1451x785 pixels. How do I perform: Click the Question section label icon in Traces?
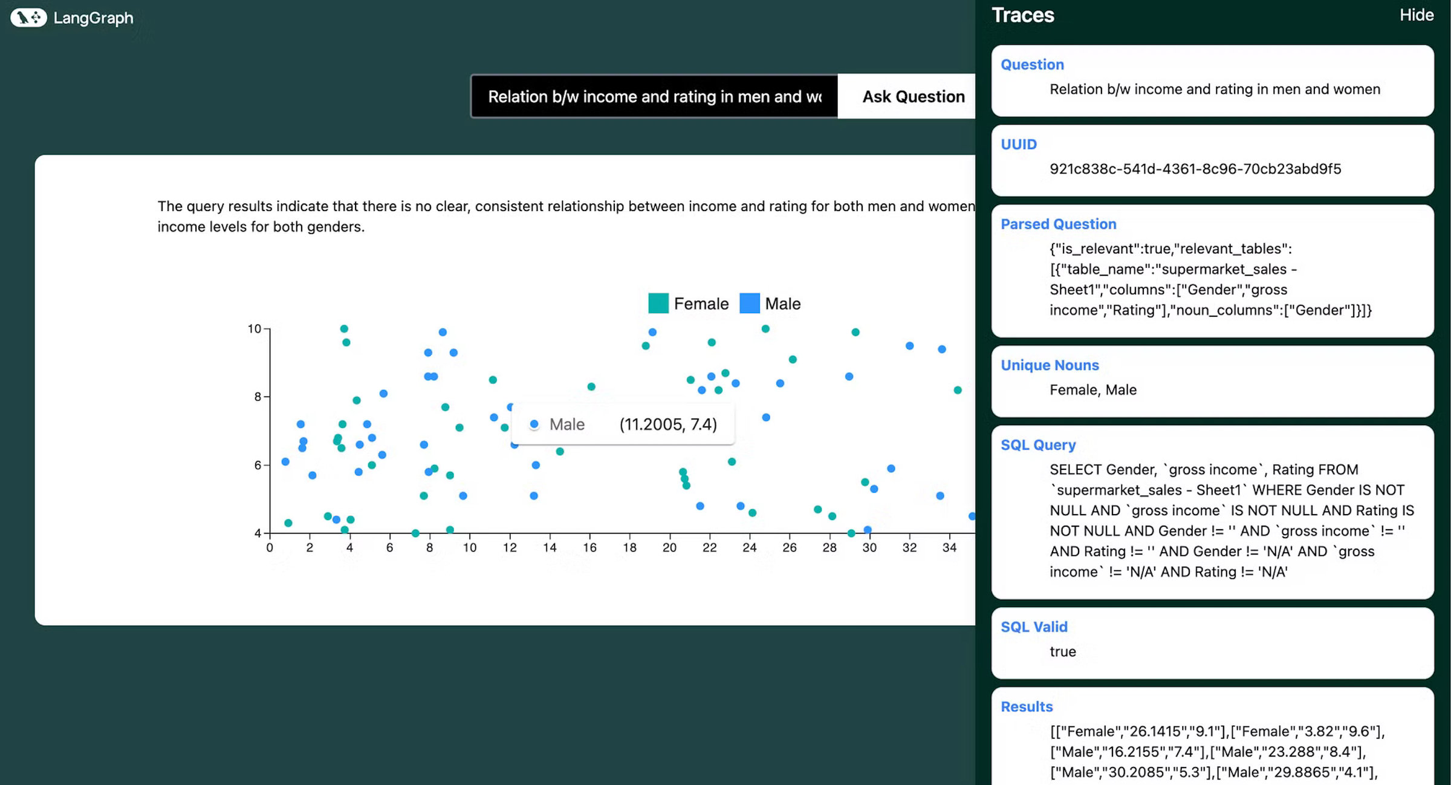coord(1032,64)
